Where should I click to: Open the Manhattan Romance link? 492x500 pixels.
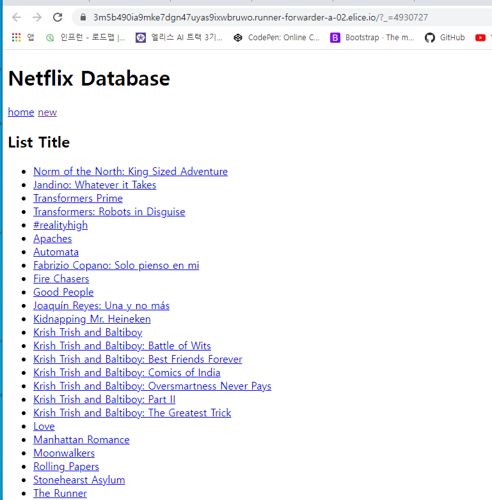[81, 440]
